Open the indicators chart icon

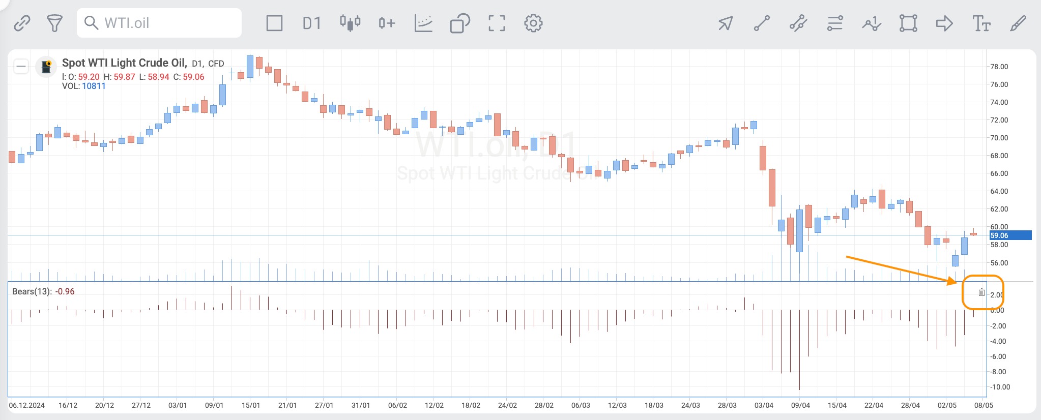tap(423, 23)
